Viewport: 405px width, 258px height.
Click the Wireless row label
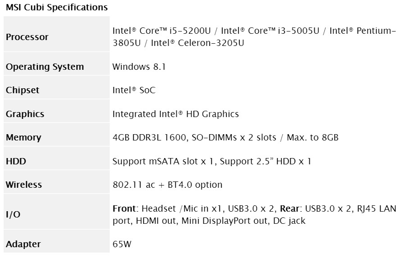pos(24,185)
